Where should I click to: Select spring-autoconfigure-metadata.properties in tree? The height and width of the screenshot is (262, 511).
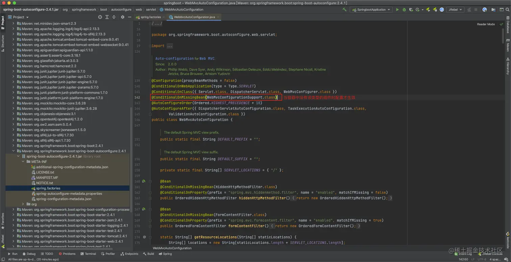69,193
